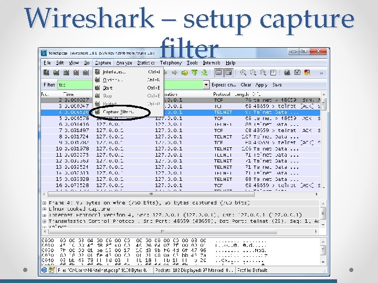Open the Statistics menu
Screen dimensions: 378x283
[146, 63]
